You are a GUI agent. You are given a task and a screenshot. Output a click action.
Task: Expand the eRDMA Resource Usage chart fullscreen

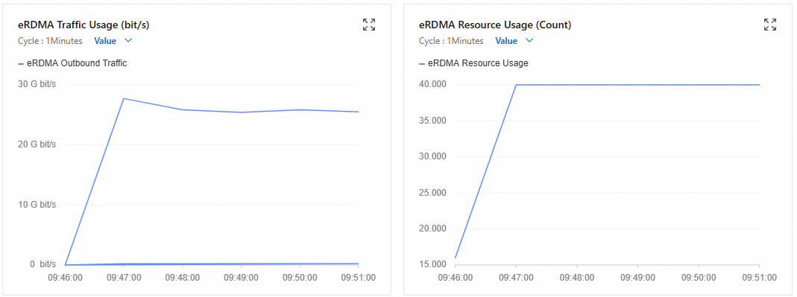(770, 25)
